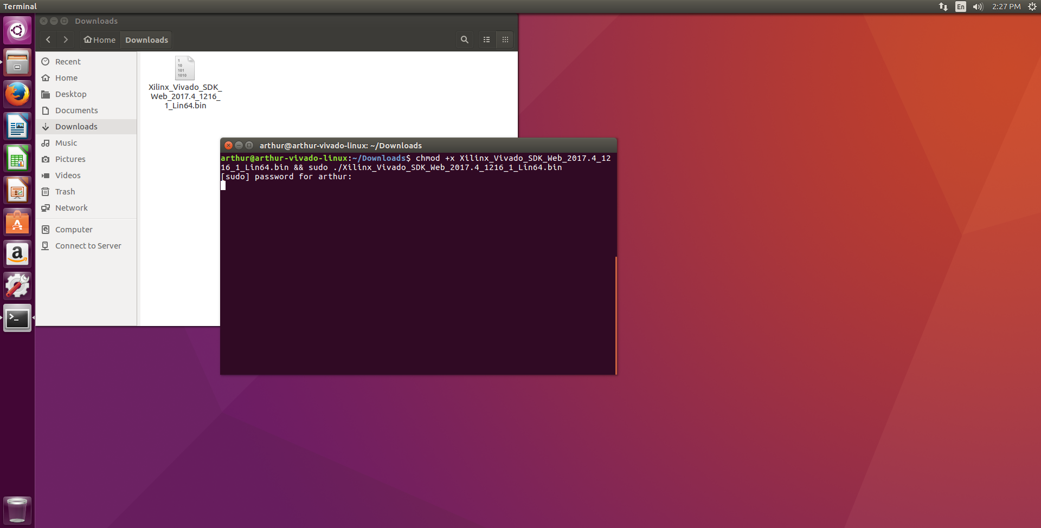Switch Files window to list view

click(x=487, y=40)
